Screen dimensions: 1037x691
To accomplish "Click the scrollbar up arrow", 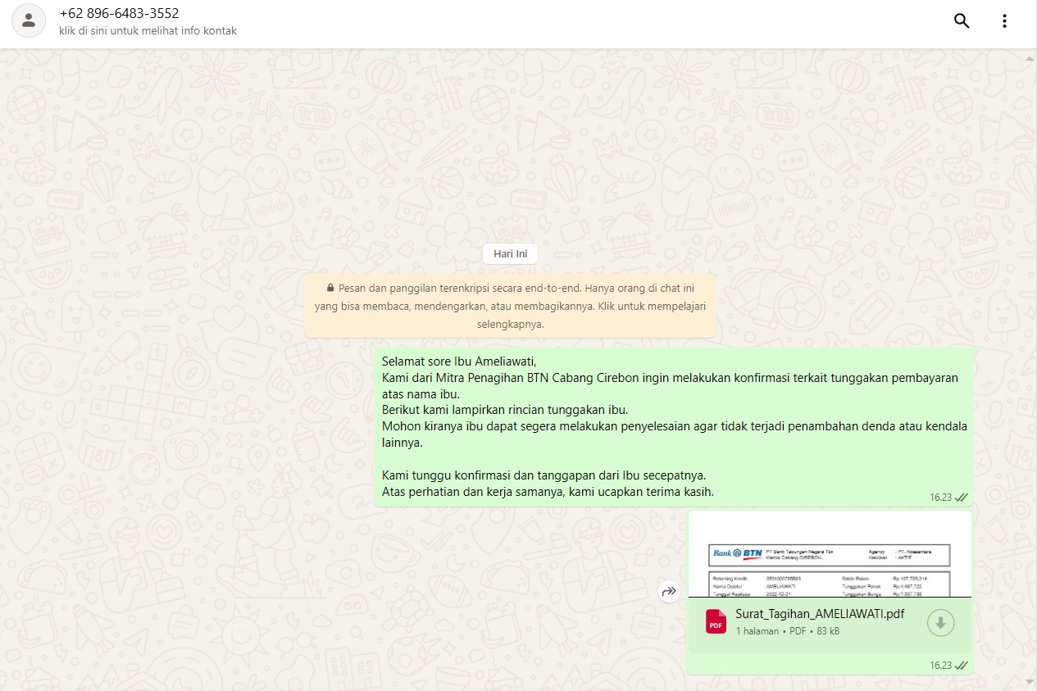I will (x=1030, y=58).
